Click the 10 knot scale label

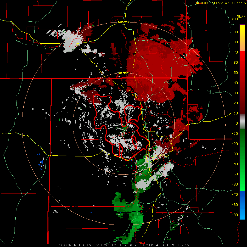(x=236, y=113)
